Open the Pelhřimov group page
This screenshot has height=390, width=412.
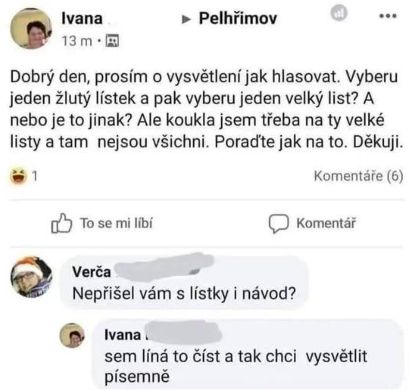(238, 18)
